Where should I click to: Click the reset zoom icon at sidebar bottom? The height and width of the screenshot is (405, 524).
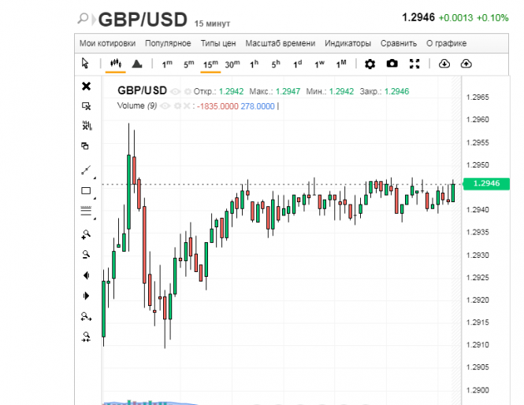86,337
